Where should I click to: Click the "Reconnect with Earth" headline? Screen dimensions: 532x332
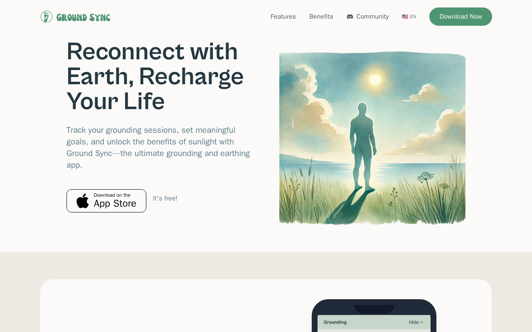tap(155, 76)
